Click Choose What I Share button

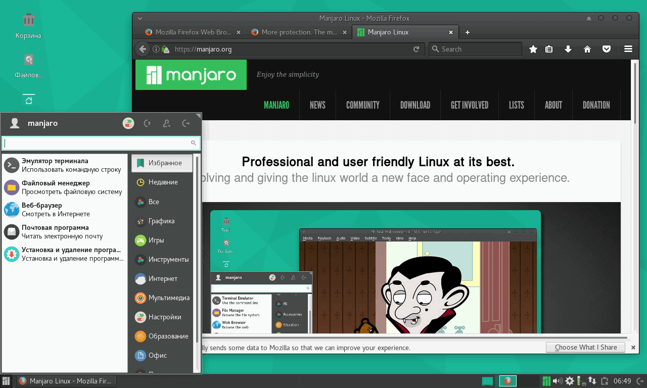click(586, 348)
